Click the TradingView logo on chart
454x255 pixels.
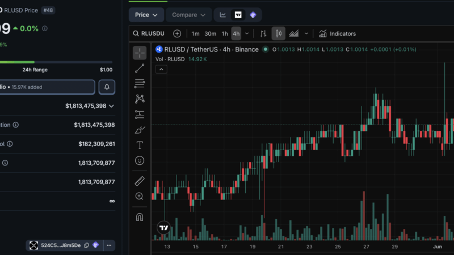pos(163,228)
